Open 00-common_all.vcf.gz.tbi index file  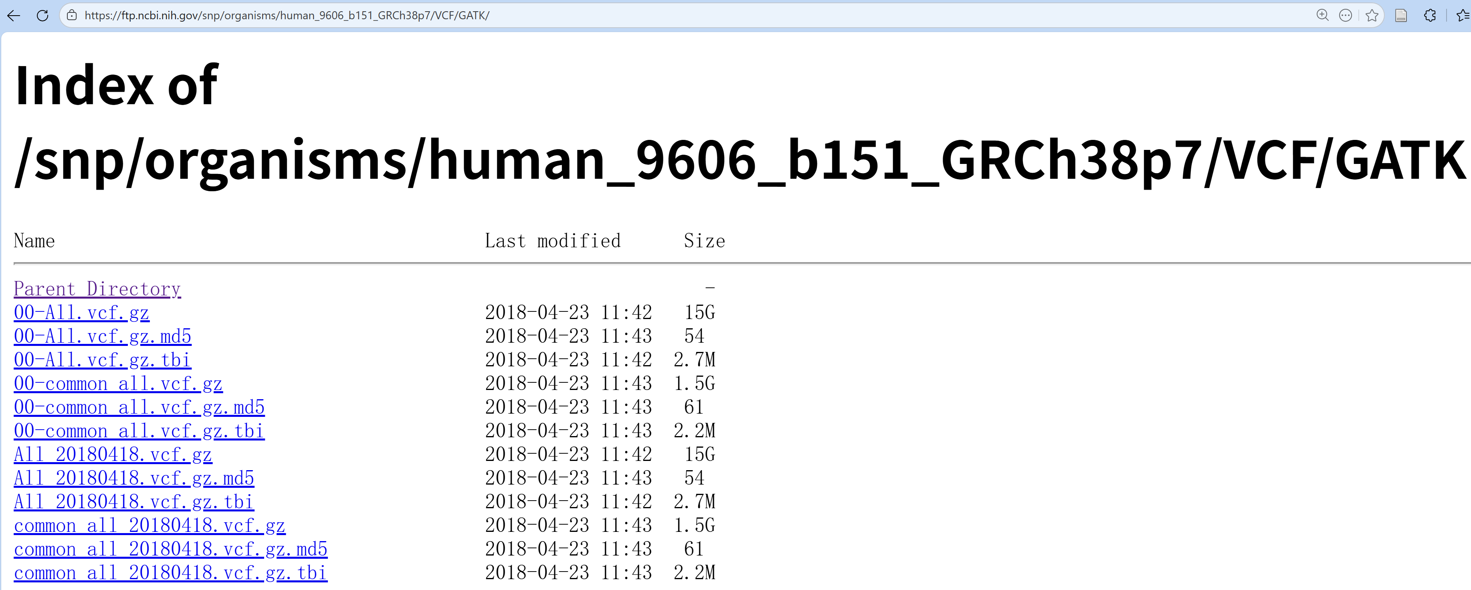[x=139, y=431]
